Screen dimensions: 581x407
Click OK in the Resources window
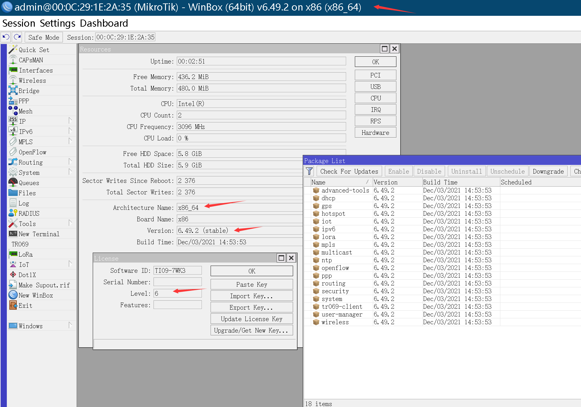pos(375,62)
